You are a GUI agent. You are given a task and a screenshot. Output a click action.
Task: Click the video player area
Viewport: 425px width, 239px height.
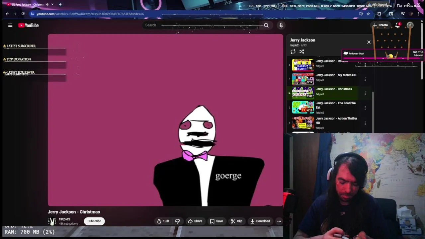(x=165, y=120)
